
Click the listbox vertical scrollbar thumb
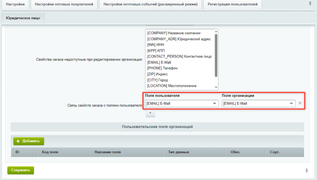(x=216, y=55)
